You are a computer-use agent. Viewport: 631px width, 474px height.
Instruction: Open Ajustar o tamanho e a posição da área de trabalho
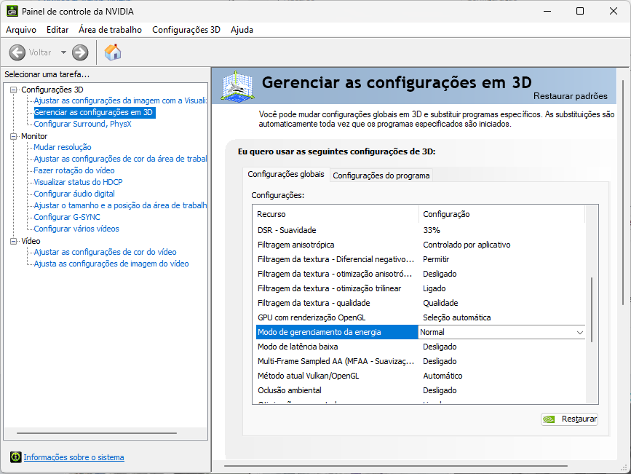(120, 206)
